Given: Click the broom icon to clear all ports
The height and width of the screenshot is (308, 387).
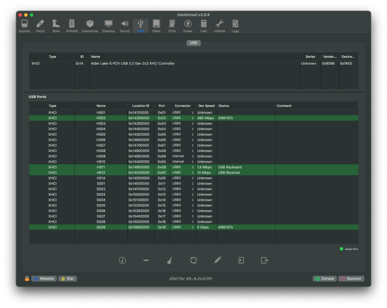Looking at the screenshot, I should [169, 260].
